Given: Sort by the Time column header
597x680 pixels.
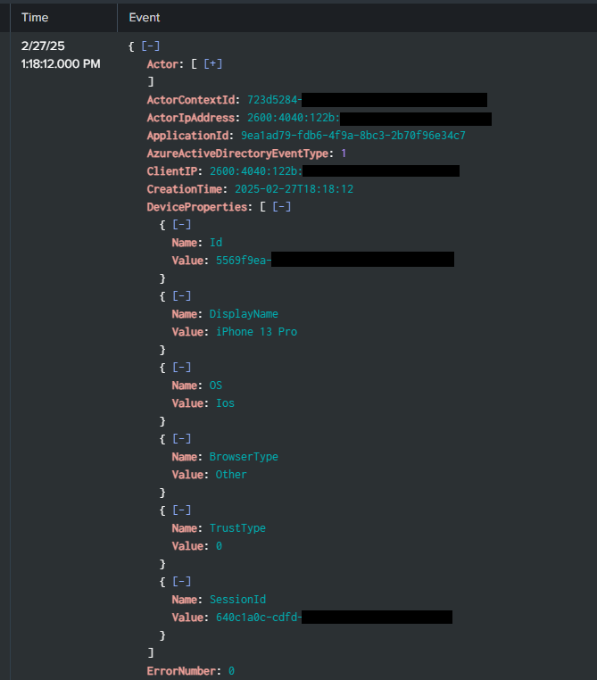Looking at the screenshot, I should click(x=35, y=17).
